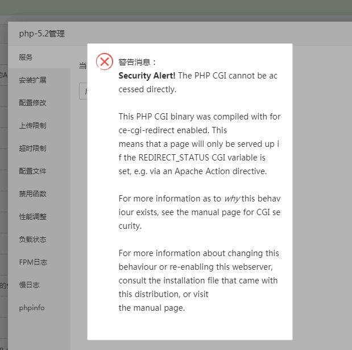Select phpinfo in the sidebar
The image size is (352, 350).
click(x=39, y=307)
